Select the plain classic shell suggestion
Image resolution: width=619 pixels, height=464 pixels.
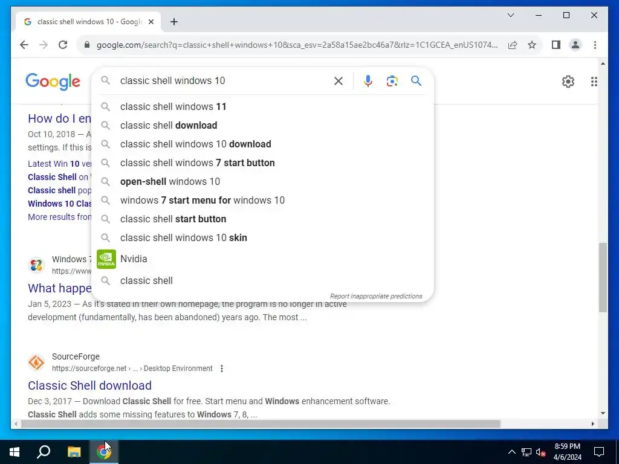(x=262, y=280)
